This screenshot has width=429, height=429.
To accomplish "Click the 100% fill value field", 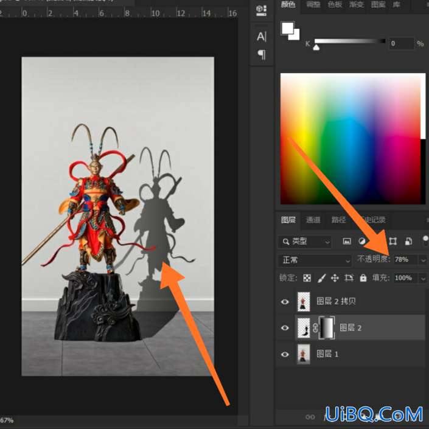I will pyautogui.click(x=405, y=278).
